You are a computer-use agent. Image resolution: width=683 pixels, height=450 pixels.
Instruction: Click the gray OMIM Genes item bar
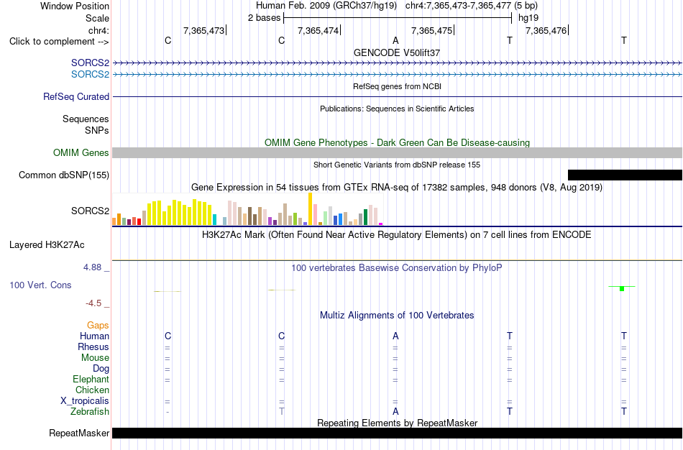click(x=397, y=153)
